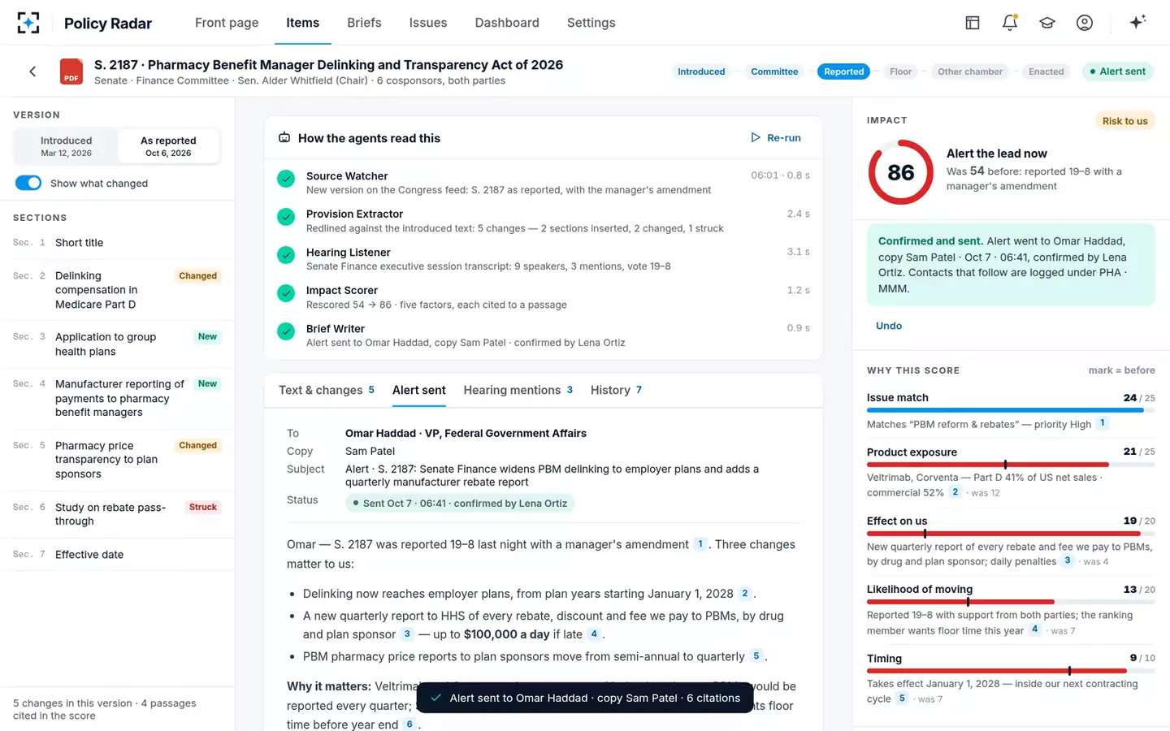Open the History tab
The height and width of the screenshot is (731, 1170).
coord(616,390)
